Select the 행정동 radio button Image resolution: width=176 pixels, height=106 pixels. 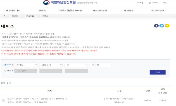(x=5, y=71)
